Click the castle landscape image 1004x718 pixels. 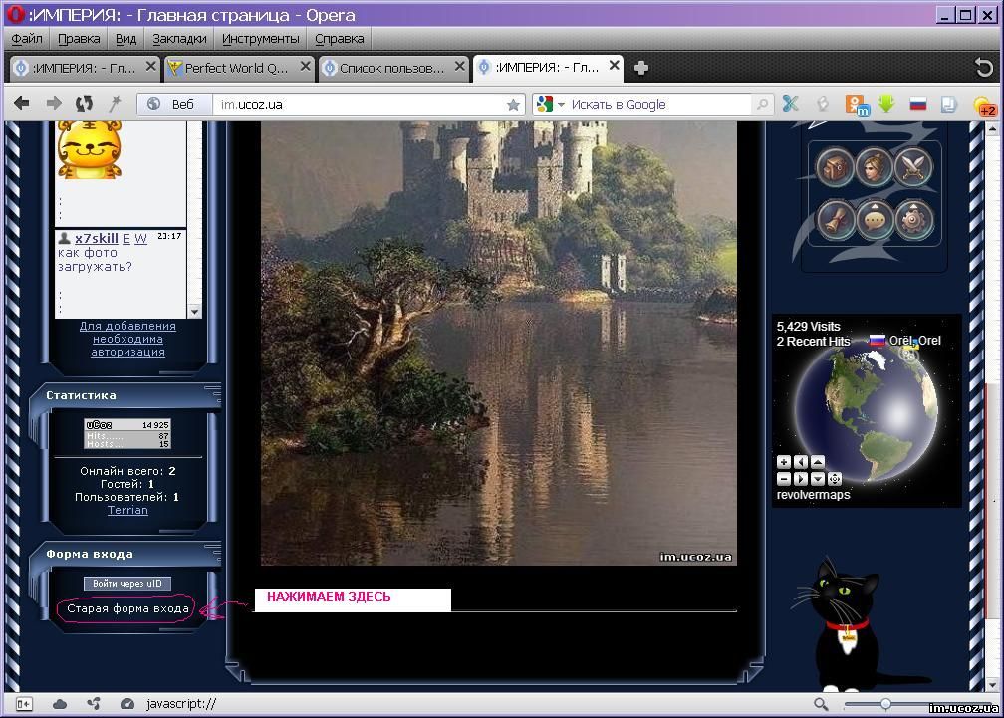pyautogui.click(x=499, y=343)
